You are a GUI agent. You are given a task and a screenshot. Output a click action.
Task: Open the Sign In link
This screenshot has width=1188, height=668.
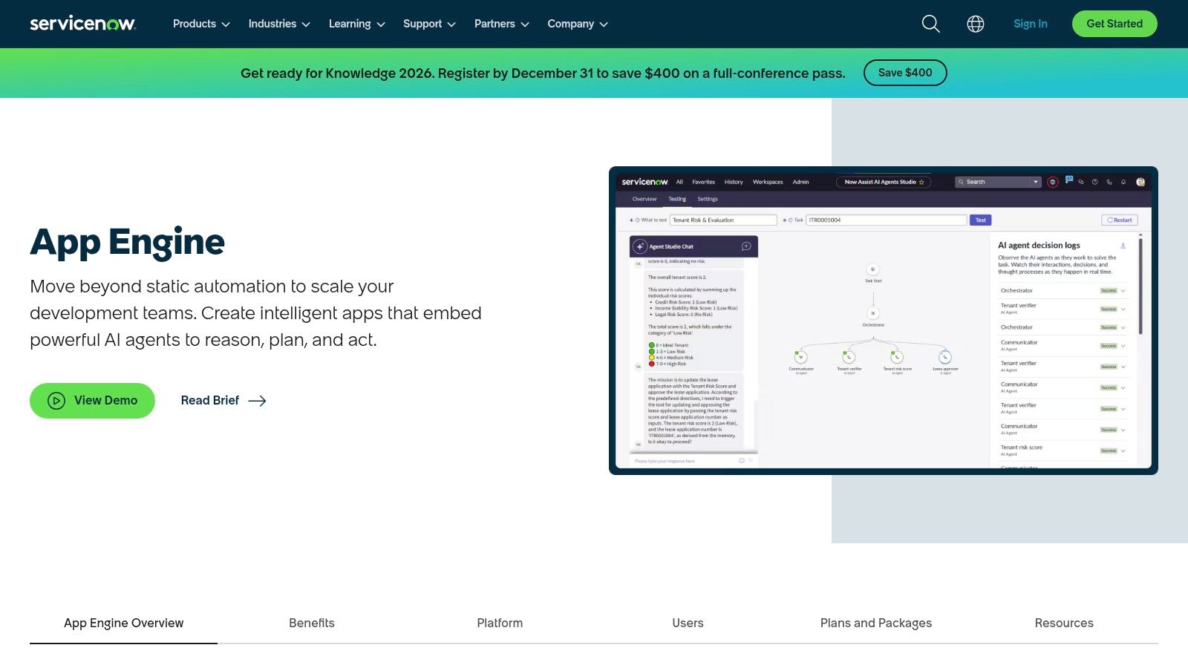1030,23
